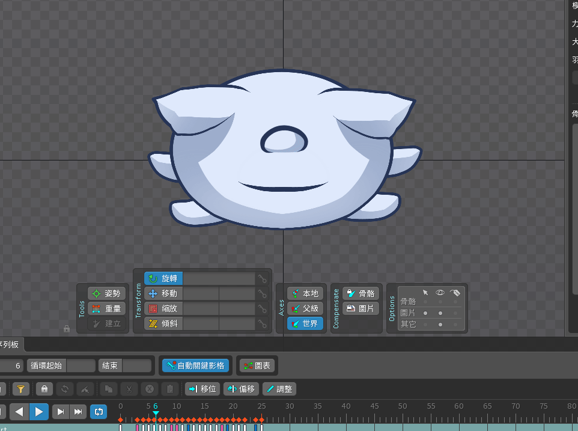
Task: Click the key icon beside 縮放 fields
Action: [x=262, y=309]
